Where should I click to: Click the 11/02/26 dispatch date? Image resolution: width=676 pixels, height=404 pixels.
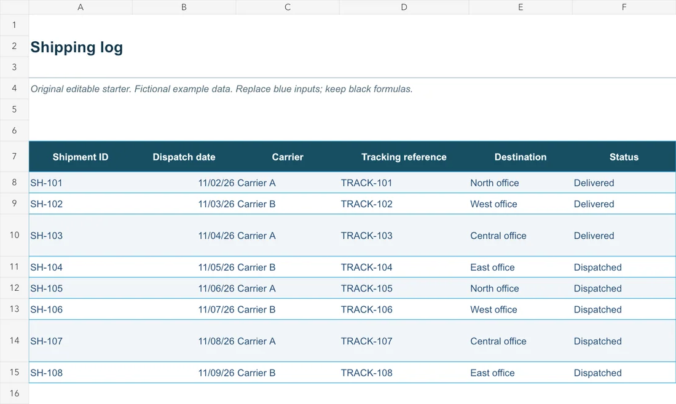[216, 183]
